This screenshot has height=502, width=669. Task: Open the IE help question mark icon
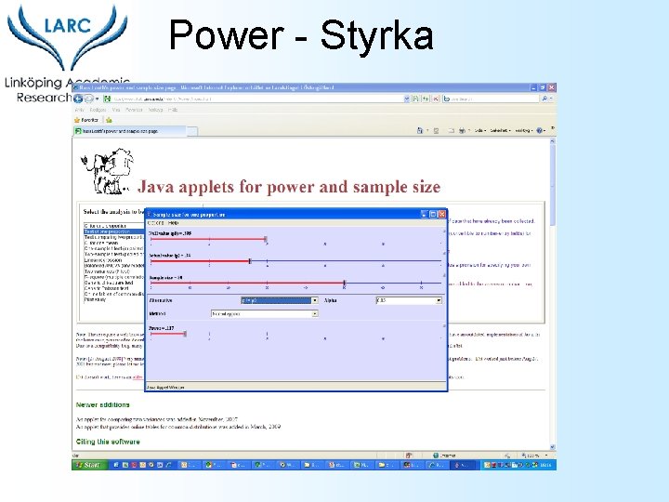[x=539, y=131]
